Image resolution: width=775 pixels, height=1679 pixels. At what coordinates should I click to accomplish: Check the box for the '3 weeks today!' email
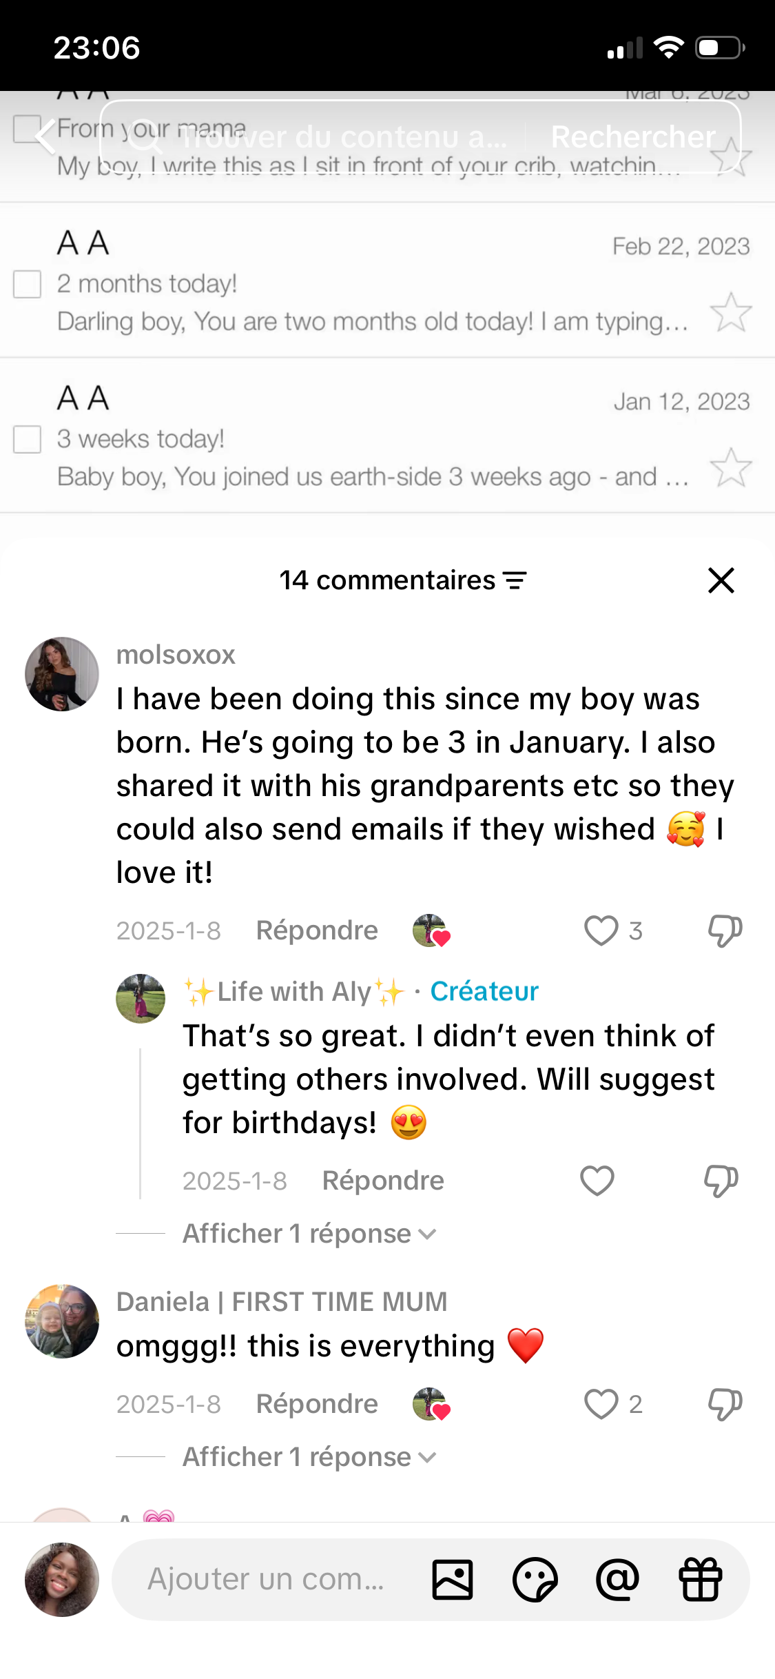(x=28, y=439)
